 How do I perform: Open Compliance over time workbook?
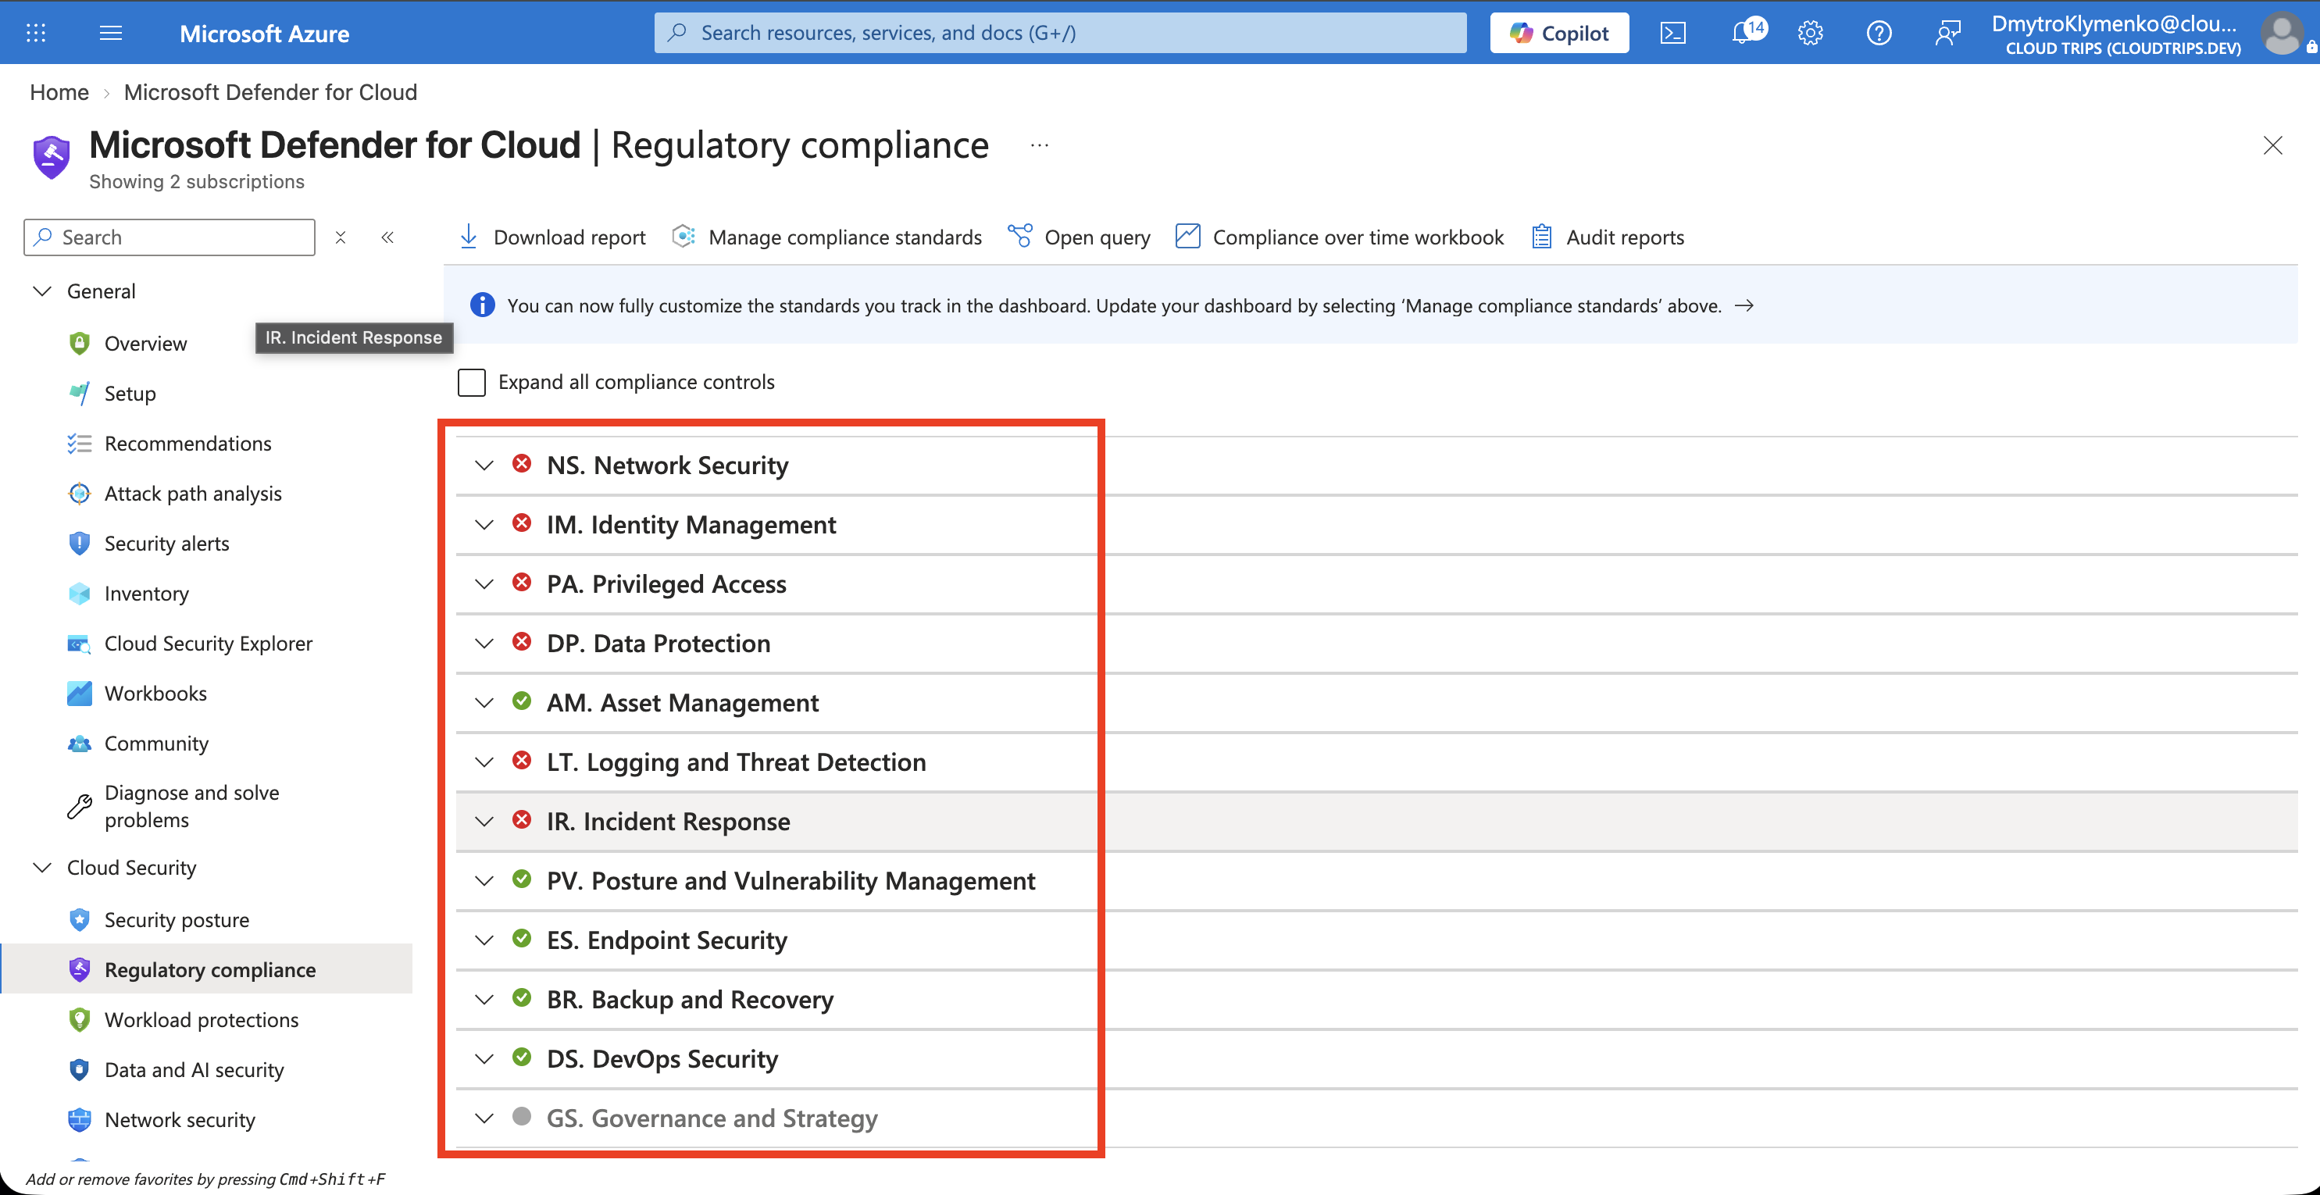pos(1340,237)
